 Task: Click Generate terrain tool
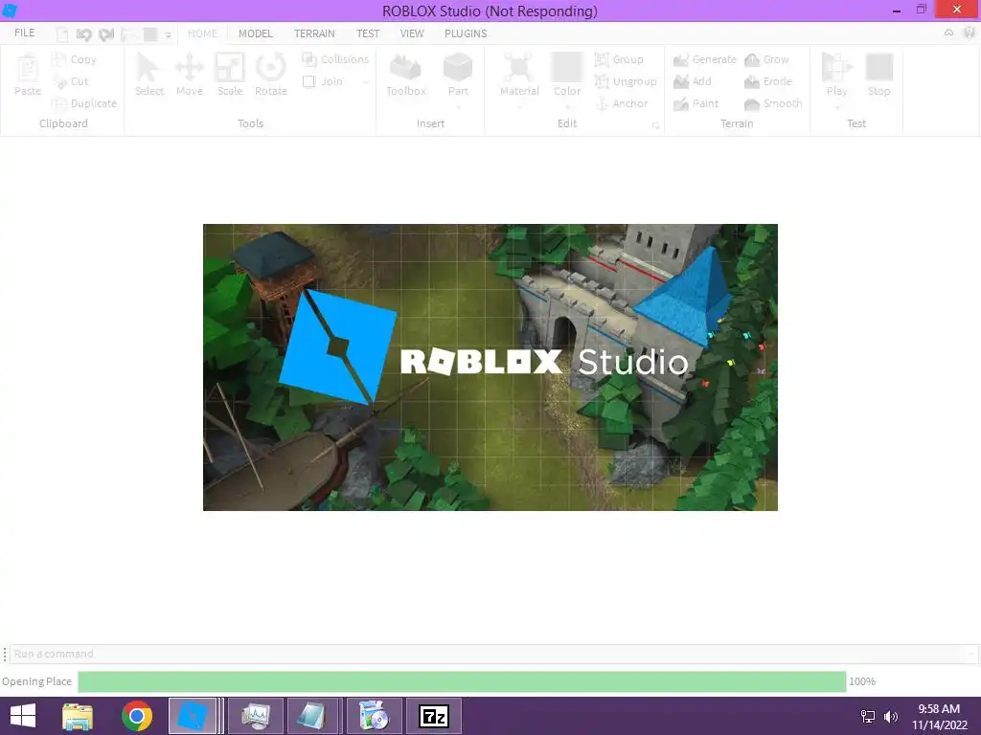pos(704,59)
